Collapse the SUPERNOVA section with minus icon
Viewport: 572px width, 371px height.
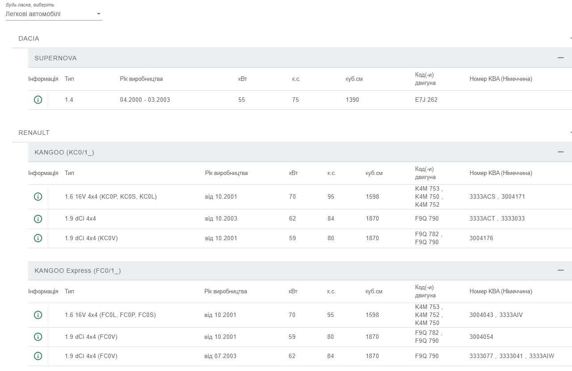560,58
